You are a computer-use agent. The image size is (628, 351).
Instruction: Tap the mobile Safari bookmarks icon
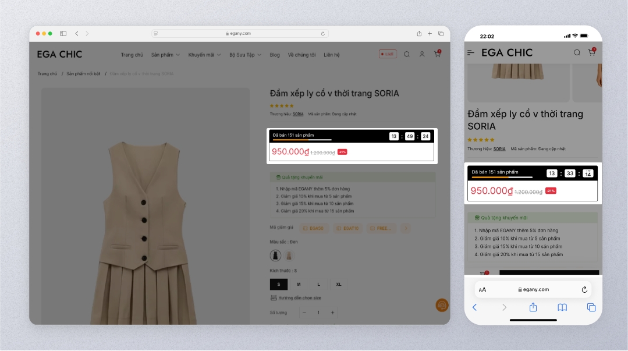[562, 307]
